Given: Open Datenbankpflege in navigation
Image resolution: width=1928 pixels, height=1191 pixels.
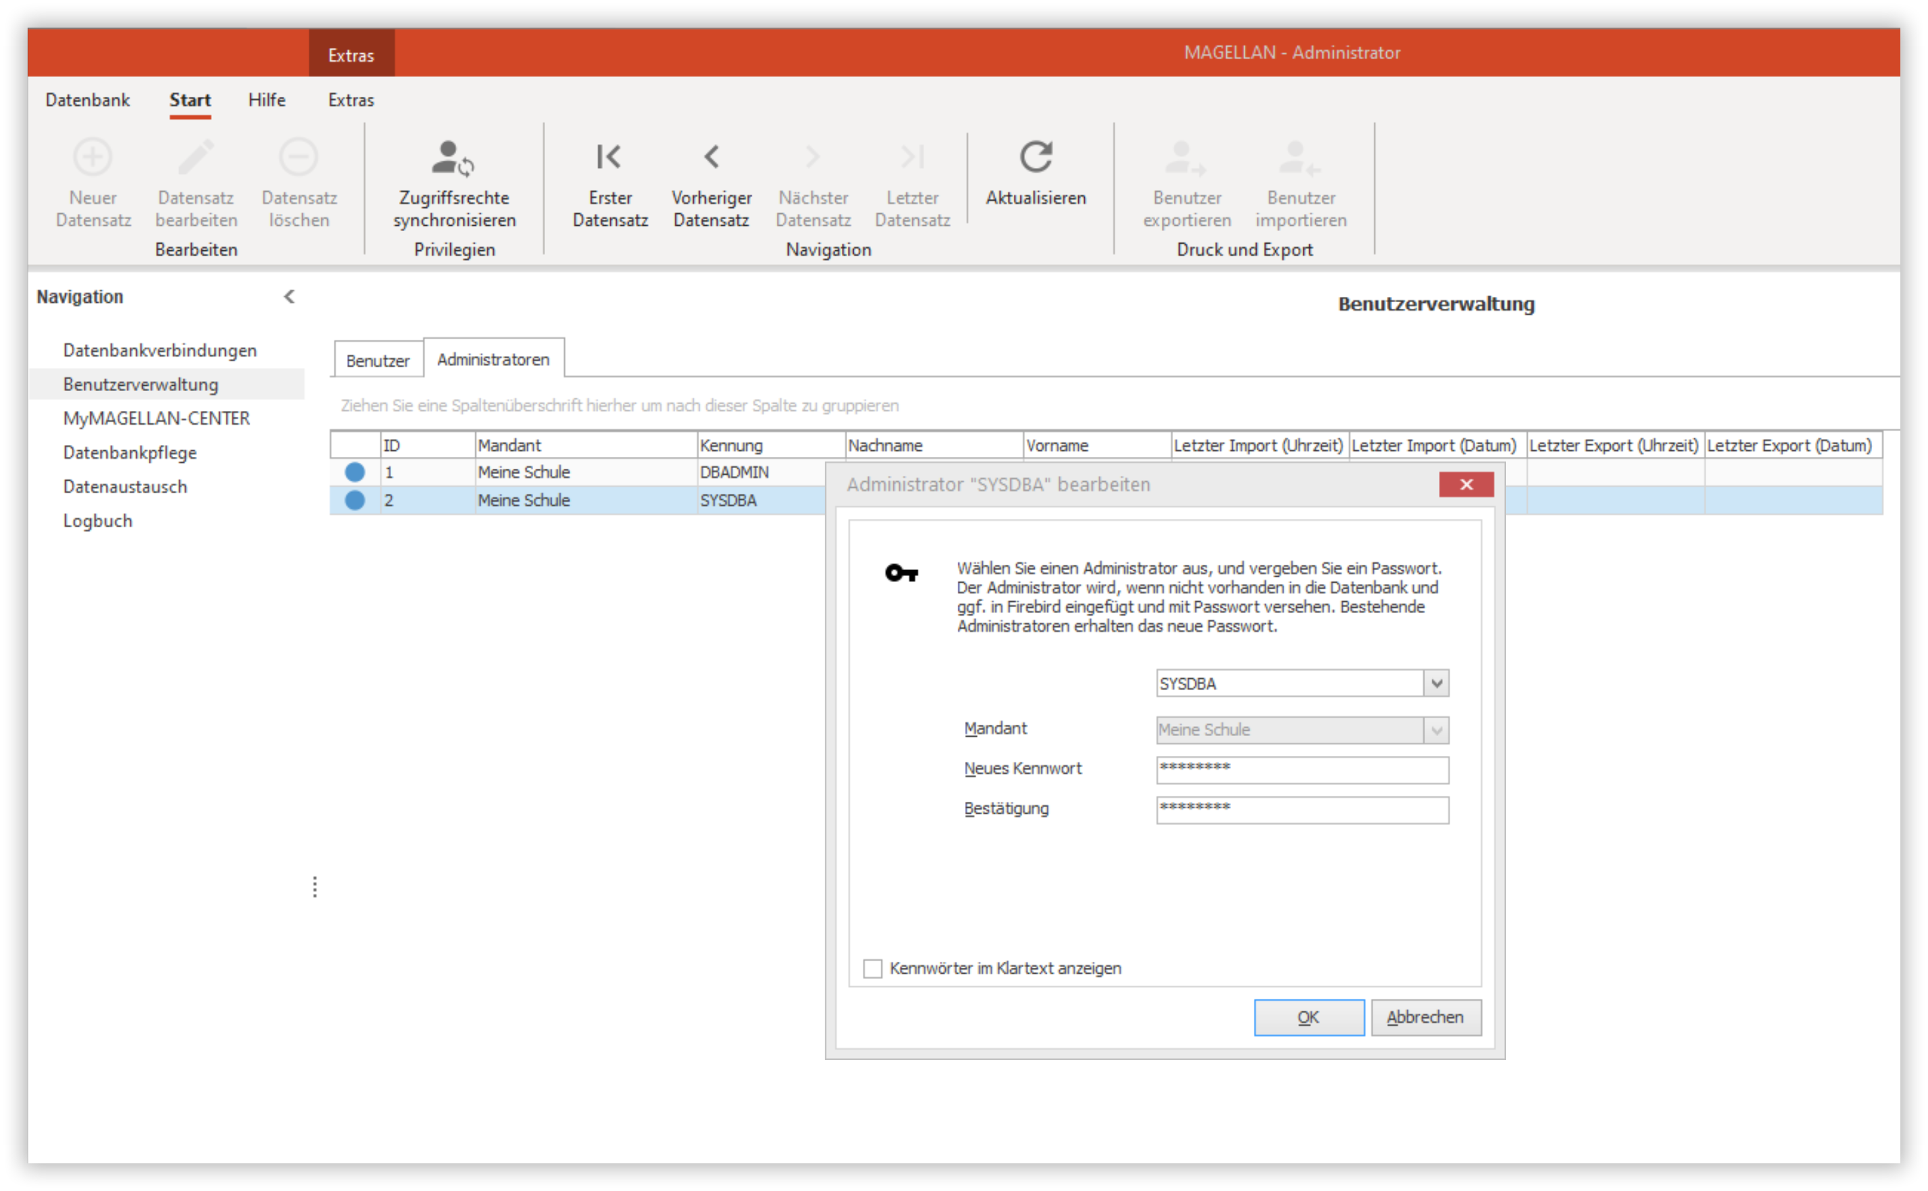Looking at the screenshot, I should coord(130,452).
